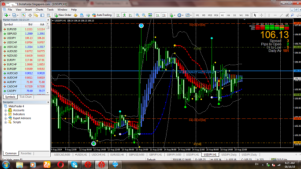Zoom out on the chart

(144, 15)
